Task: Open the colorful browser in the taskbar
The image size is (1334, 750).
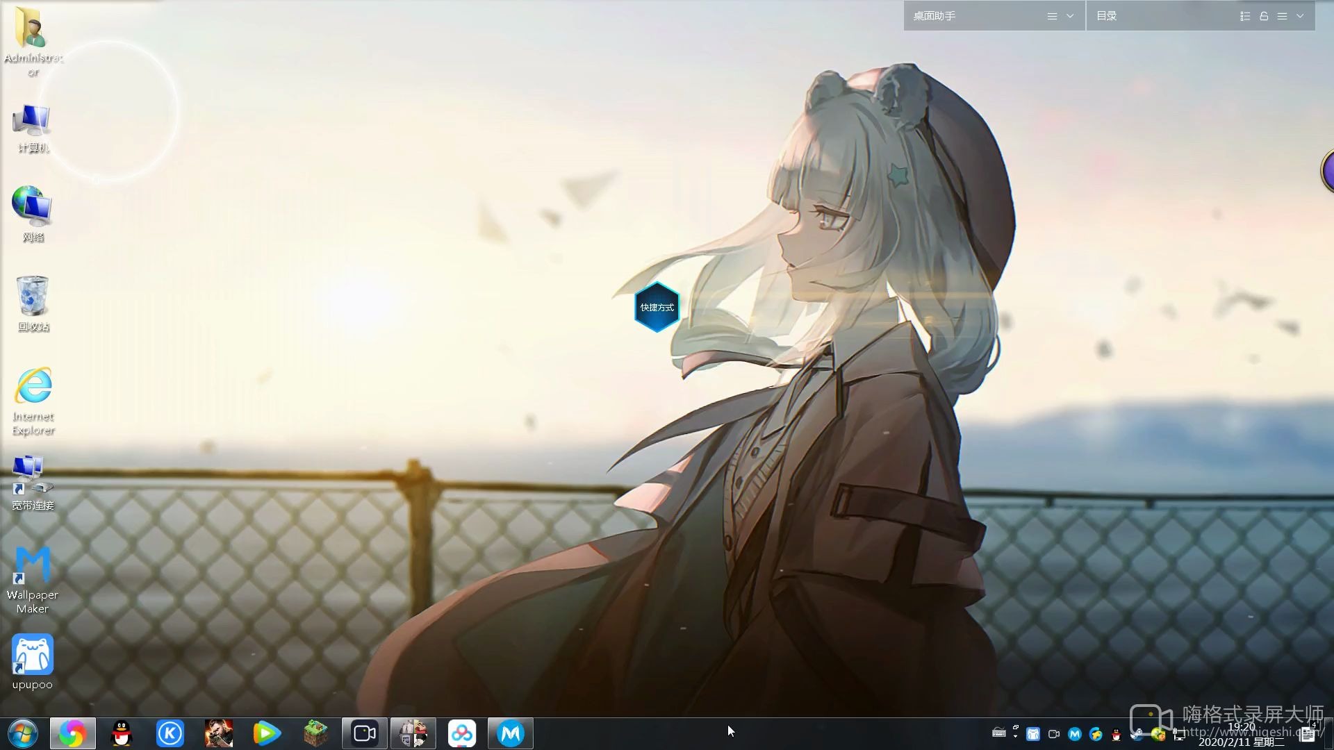Action: point(72,733)
